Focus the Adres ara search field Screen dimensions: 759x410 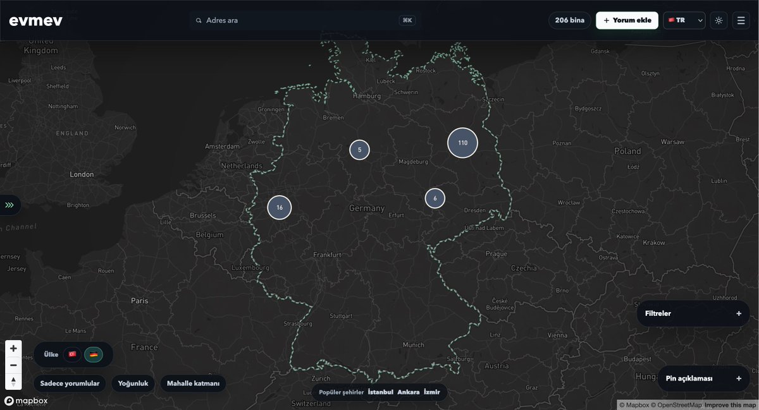(305, 20)
